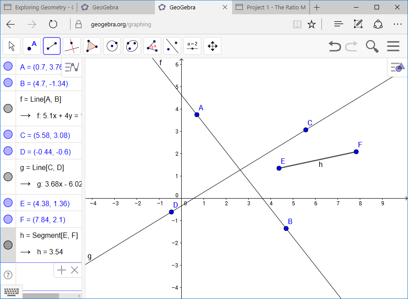Viewport: 408px width, 299px height.
Task: Choose the Polygon tool
Action: (x=92, y=46)
